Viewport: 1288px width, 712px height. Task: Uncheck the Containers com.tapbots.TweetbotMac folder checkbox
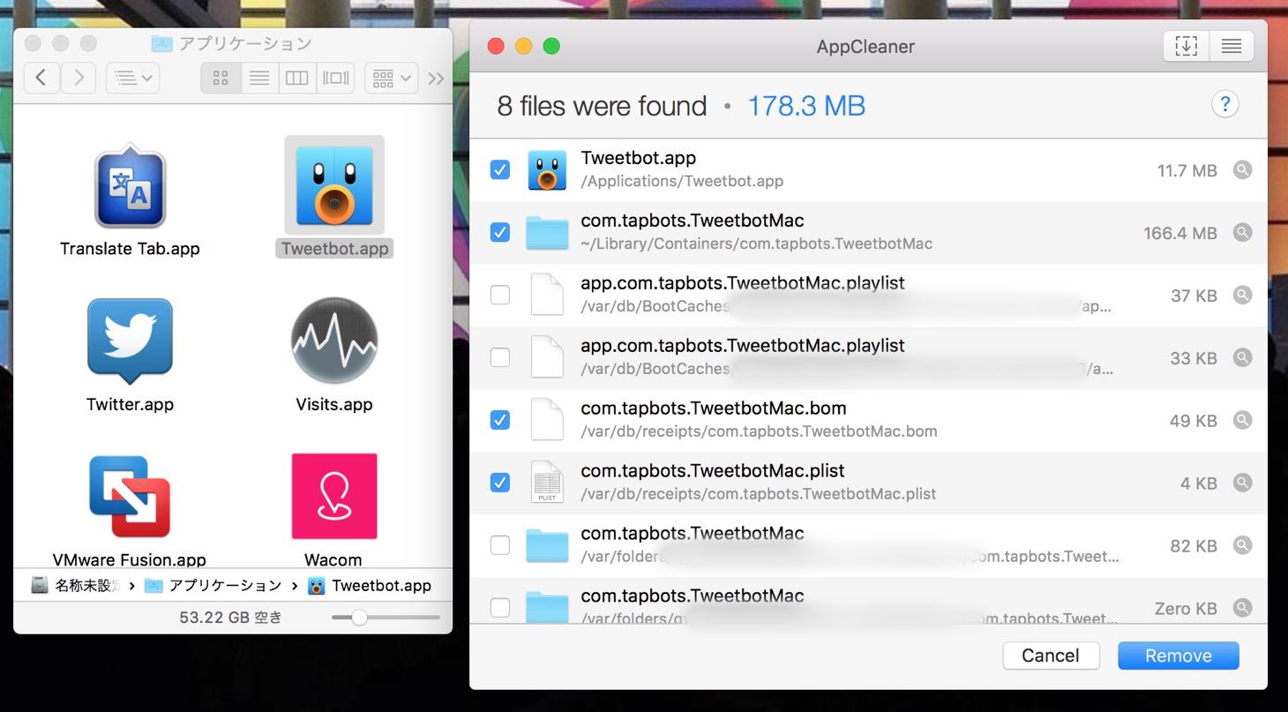click(499, 233)
